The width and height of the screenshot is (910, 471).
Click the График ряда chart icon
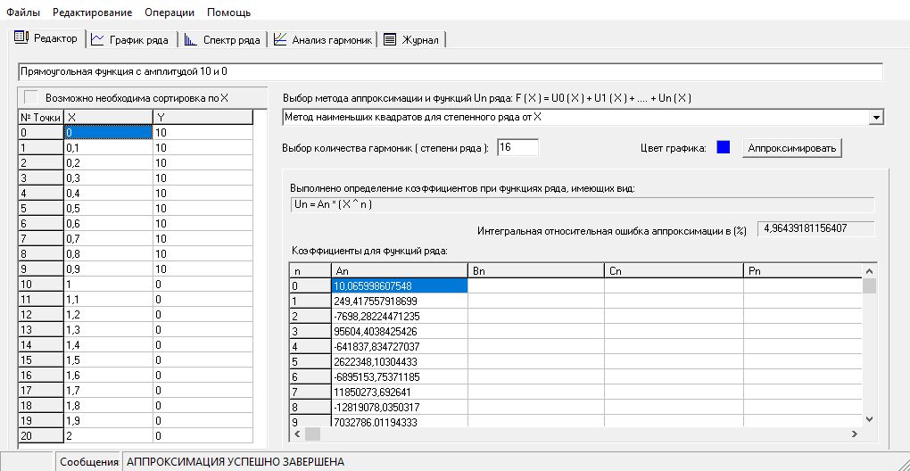coord(97,39)
